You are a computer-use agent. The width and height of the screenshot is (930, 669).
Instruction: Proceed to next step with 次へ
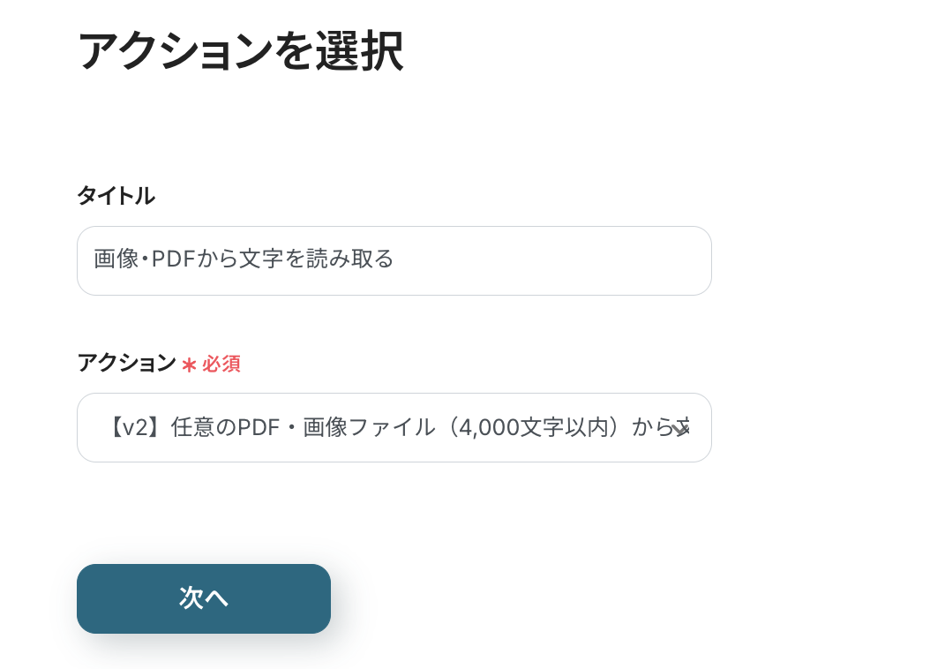204,598
